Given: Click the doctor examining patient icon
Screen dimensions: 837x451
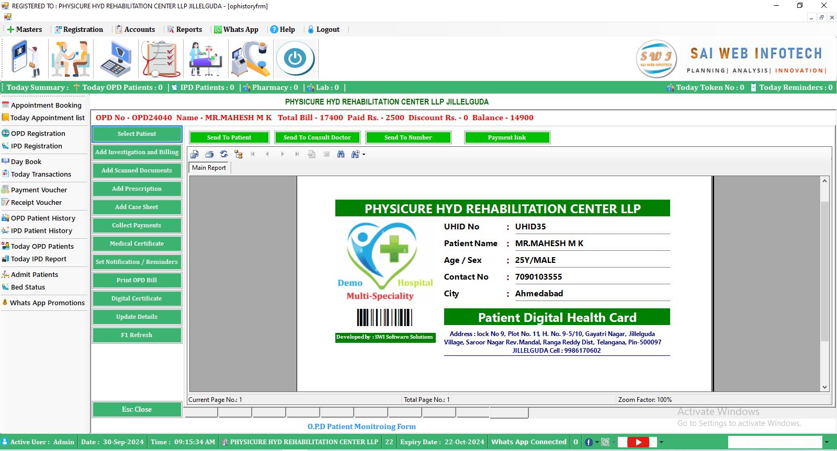Looking at the screenshot, I should [x=71, y=59].
